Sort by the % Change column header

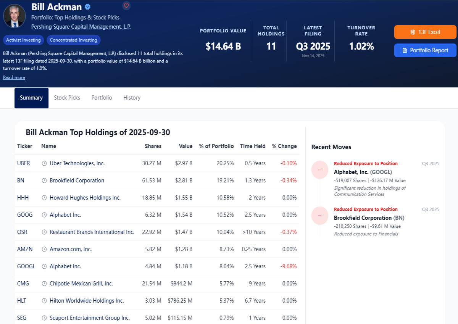pos(284,146)
